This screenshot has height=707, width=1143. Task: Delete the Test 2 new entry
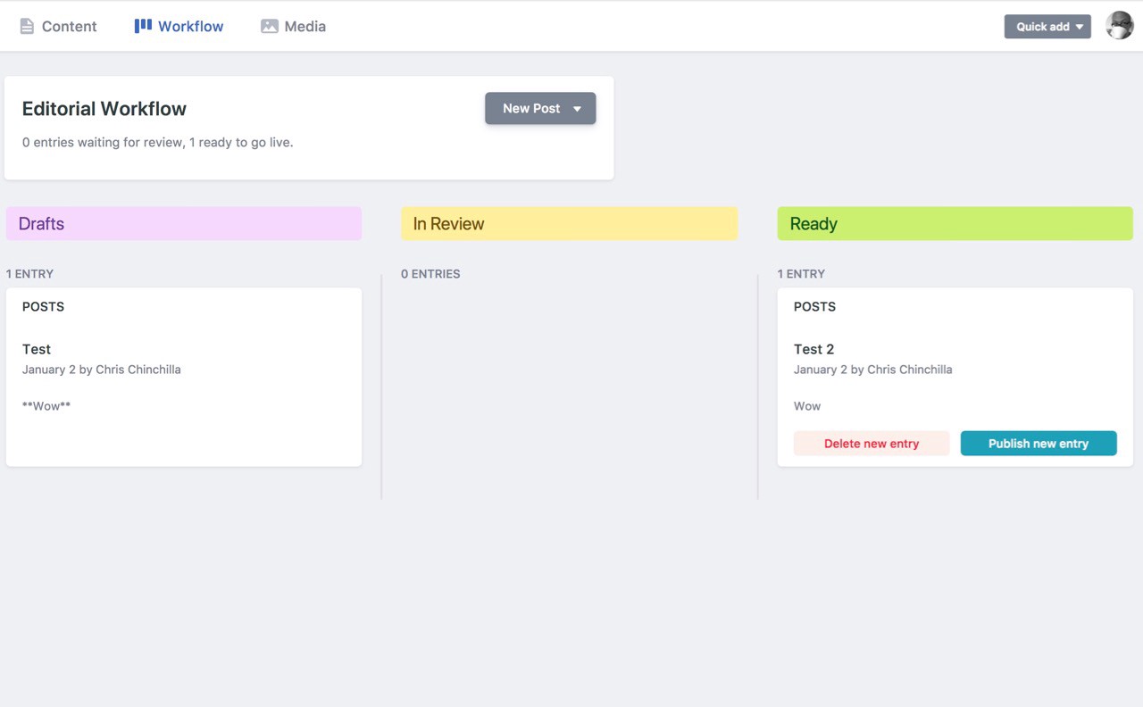tap(871, 444)
